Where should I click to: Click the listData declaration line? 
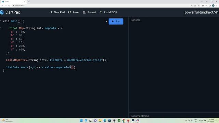[57, 60]
